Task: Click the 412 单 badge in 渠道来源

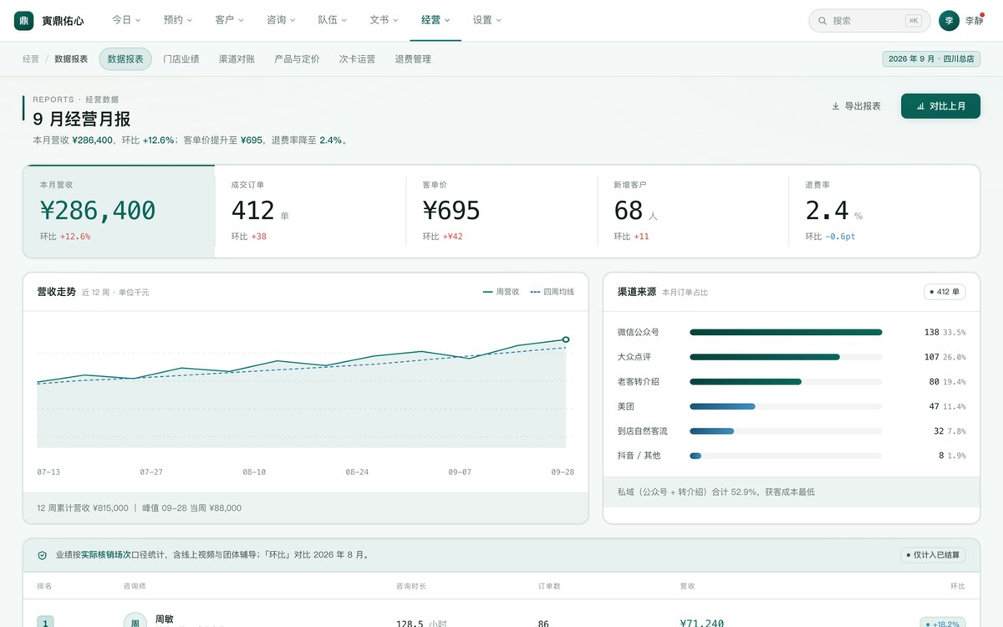Action: tap(944, 292)
